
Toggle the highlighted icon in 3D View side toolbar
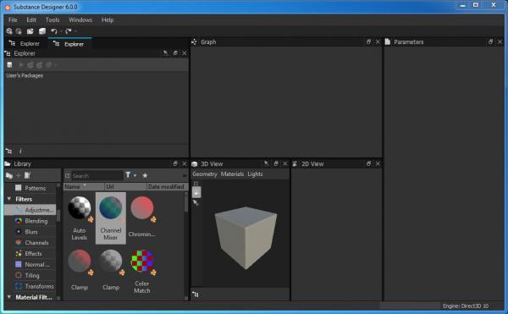click(196, 192)
